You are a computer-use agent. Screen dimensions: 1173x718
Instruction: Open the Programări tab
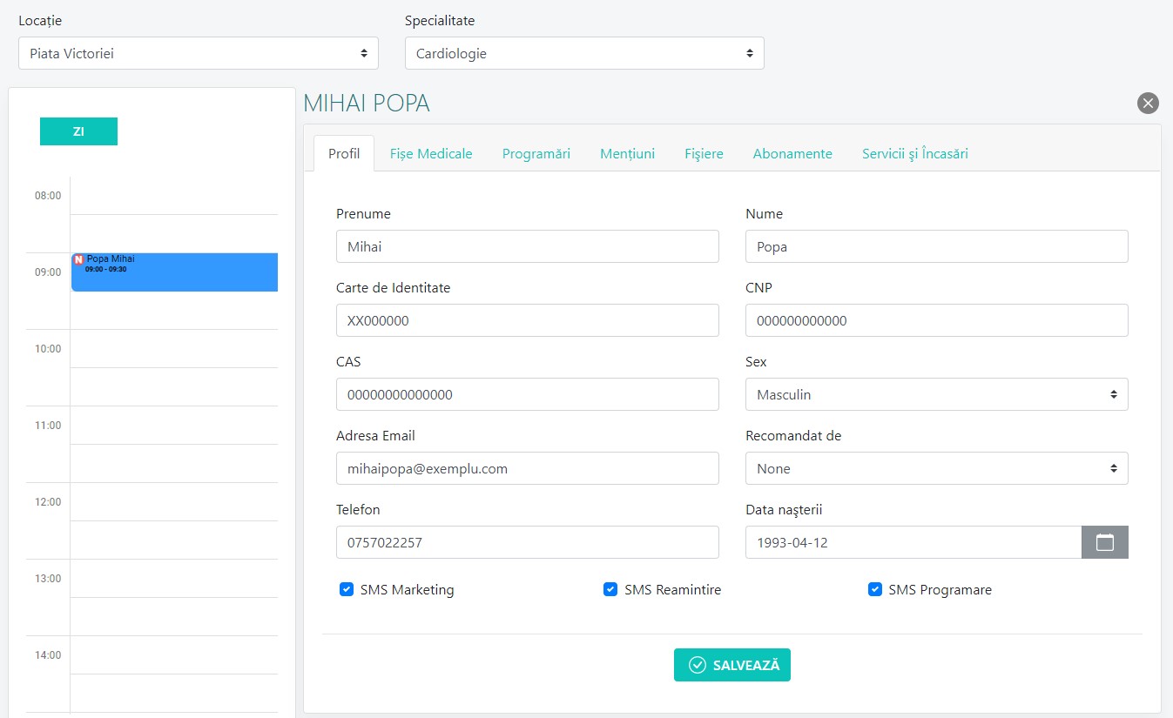tap(536, 154)
